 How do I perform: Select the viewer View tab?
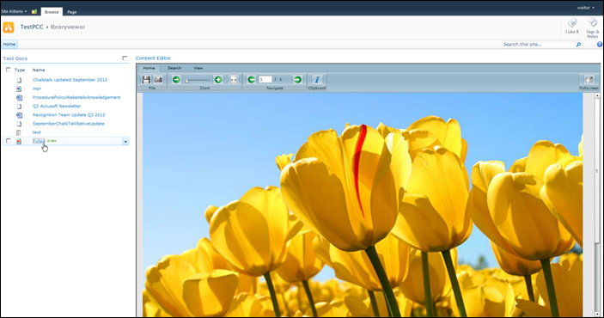198,68
